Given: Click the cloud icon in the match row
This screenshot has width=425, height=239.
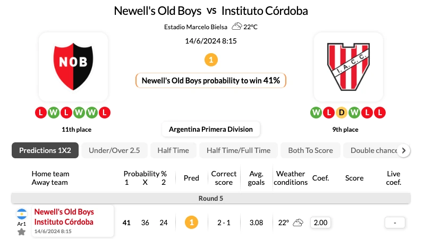Looking at the screenshot, I should coord(298,223).
